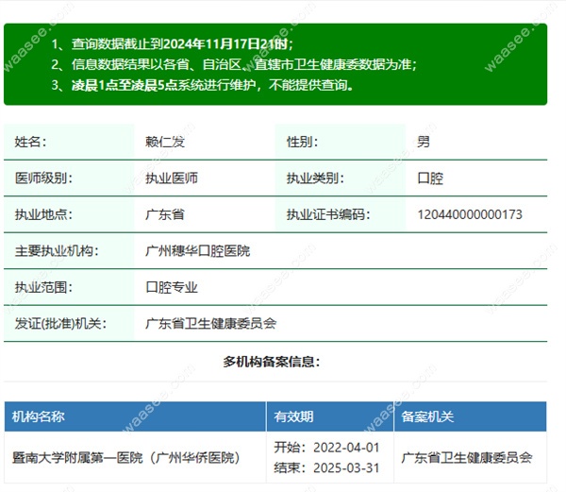
Task: Click the 性别 label
Action: [x=302, y=142]
